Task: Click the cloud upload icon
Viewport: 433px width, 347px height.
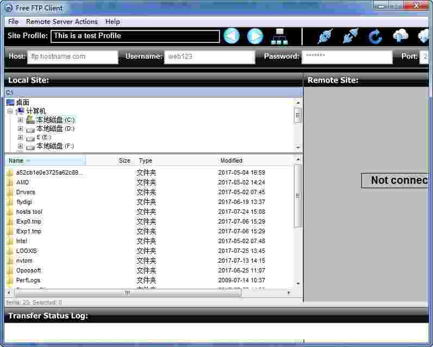Action: coord(400,36)
